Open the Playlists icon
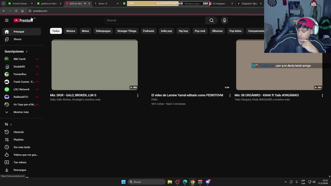Image resolution: width=331 pixels, height=186 pixels. pyautogui.click(x=7, y=140)
